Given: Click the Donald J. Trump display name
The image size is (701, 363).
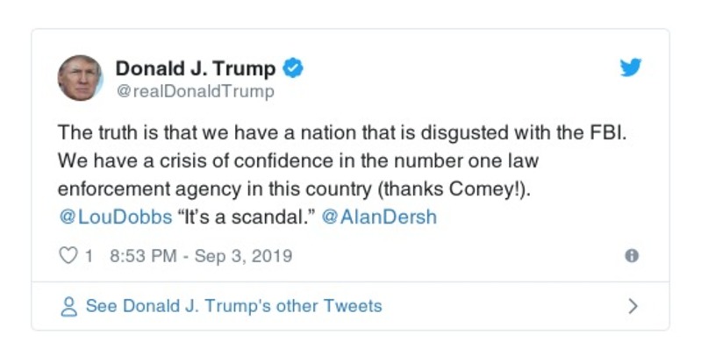Looking at the screenshot, I should tap(196, 68).
